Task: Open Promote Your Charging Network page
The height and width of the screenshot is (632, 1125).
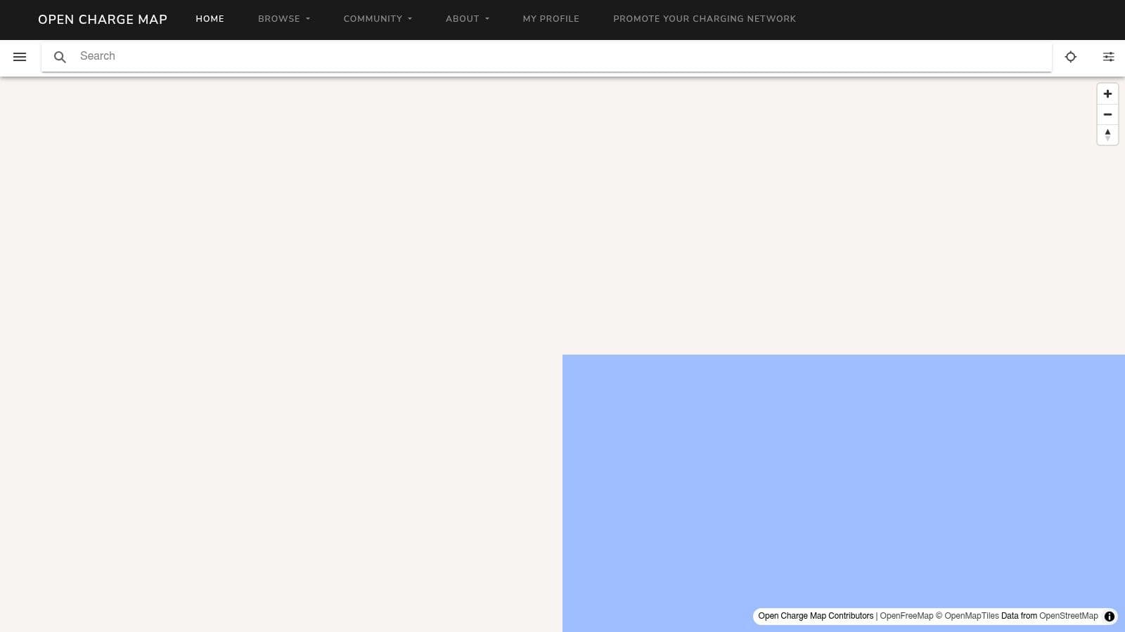Action: point(705,19)
